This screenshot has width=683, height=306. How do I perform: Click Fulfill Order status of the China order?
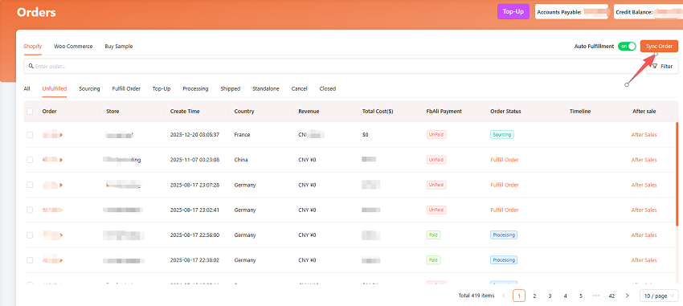pyautogui.click(x=505, y=160)
